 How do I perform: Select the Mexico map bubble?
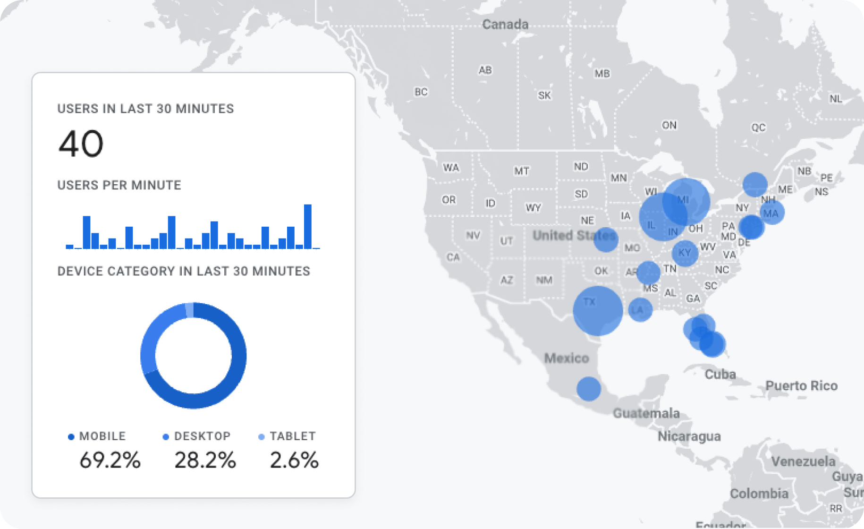point(588,389)
